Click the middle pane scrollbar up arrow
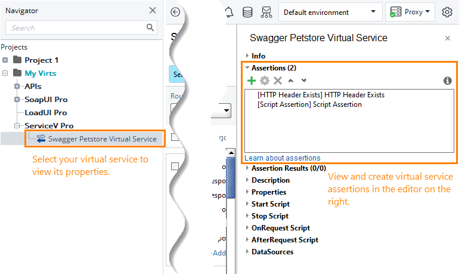Screen dimensions: 465x274 click(231, 153)
